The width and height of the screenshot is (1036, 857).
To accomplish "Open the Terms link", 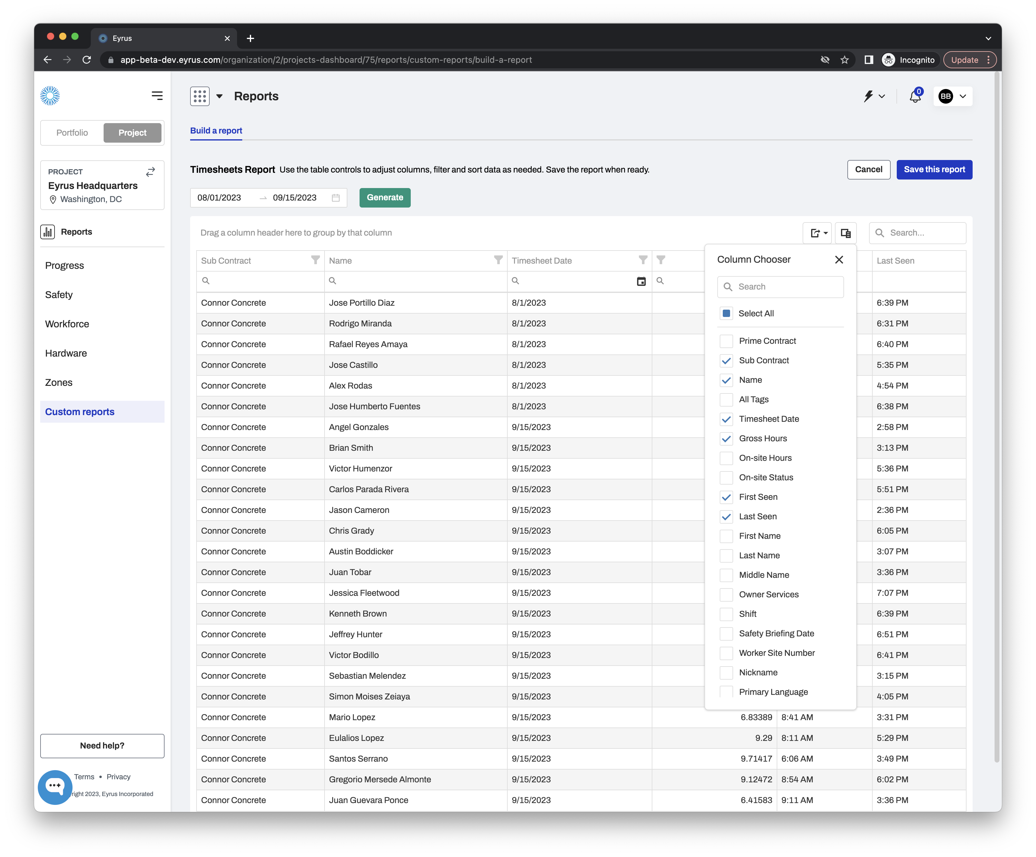I will point(84,777).
